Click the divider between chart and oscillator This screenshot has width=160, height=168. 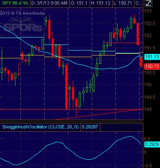72,121
